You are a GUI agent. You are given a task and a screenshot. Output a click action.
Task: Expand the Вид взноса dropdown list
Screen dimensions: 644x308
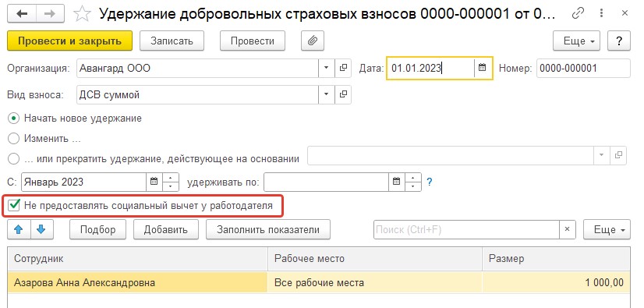[327, 94]
